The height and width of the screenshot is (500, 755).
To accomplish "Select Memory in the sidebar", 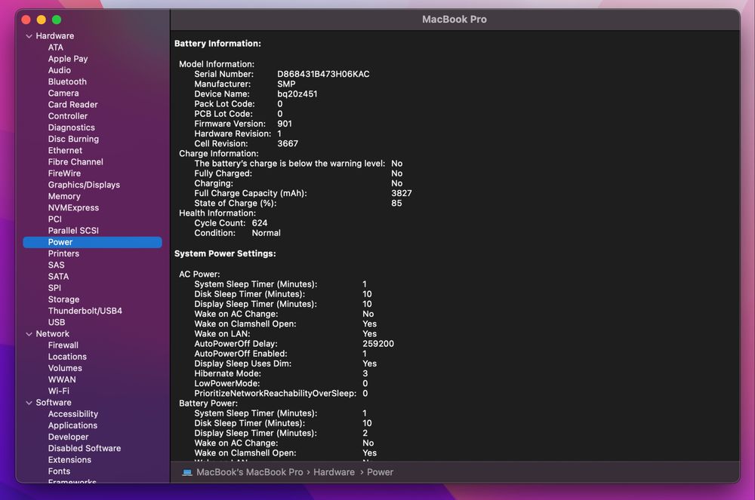I will (x=64, y=196).
